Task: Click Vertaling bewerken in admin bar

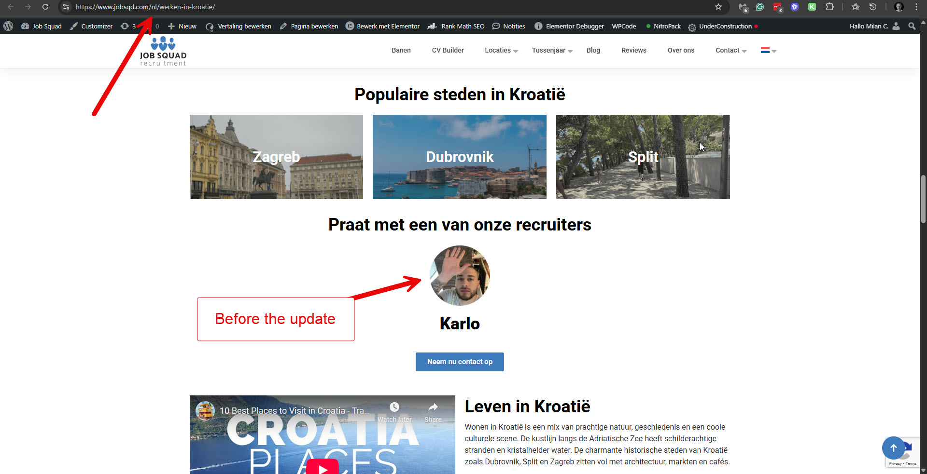Action: 239,26
